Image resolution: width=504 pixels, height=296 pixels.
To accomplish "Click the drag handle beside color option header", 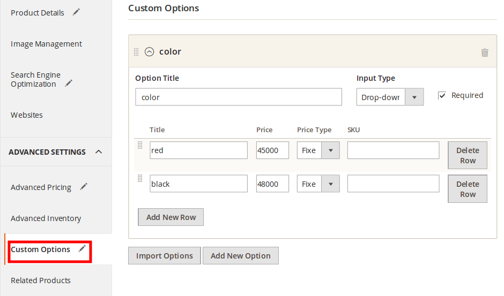I will [x=136, y=52].
